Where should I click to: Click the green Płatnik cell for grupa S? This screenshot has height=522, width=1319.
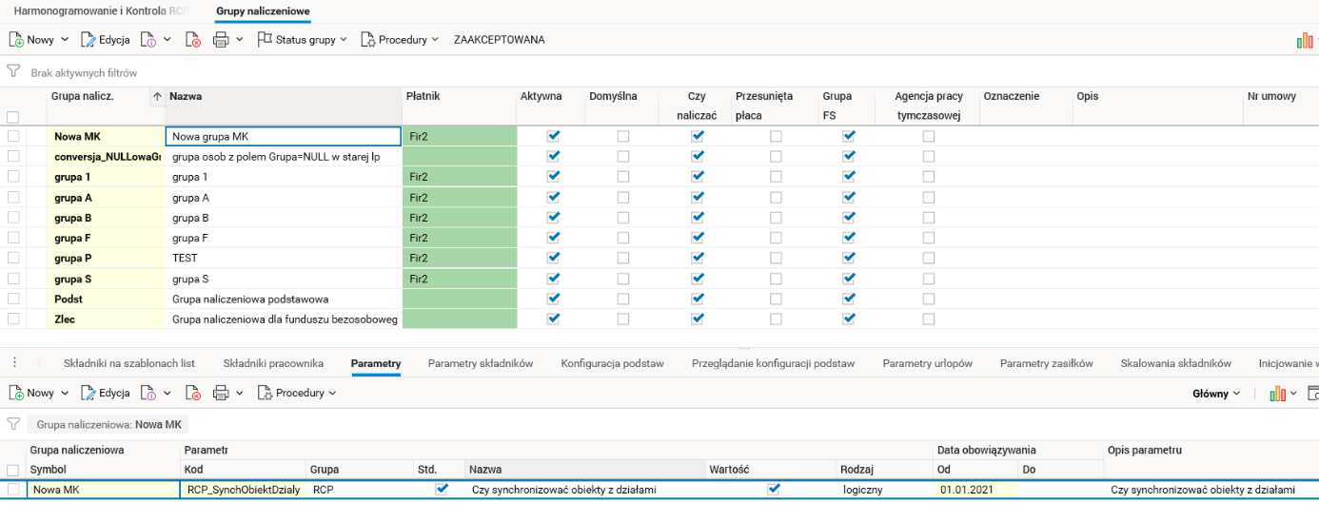[x=459, y=279]
